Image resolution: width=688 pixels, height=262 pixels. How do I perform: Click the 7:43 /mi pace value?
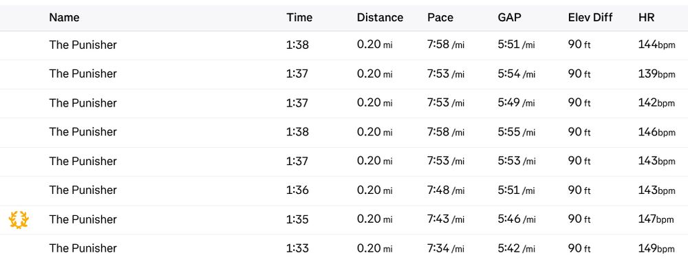point(445,219)
